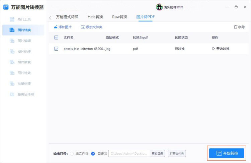This screenshot has width=251, height=163.
Task: Click the username 摸头的咩咩咩
Action: [173, 7]
